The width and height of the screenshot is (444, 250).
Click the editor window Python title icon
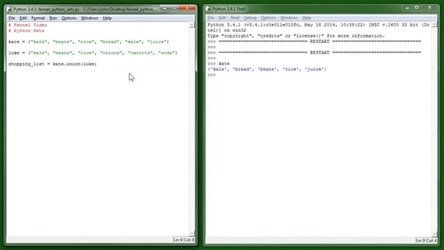[10, 10]
